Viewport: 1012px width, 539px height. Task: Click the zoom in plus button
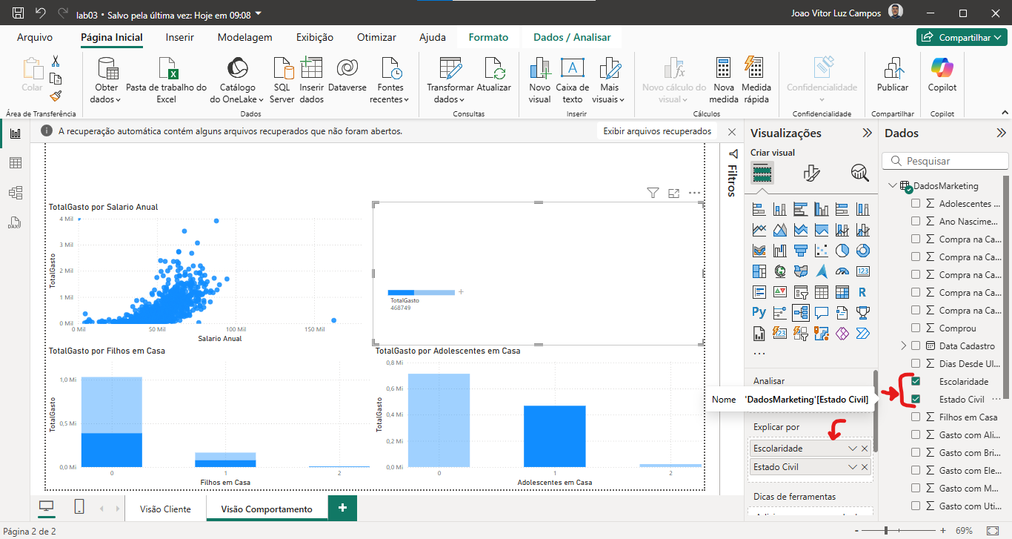(942, 531)
